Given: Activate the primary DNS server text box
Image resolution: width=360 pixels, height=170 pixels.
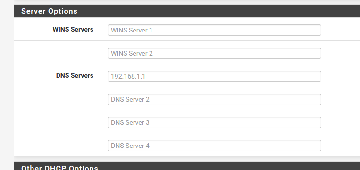Looking at the screenshot, I should click(x=214, y=76).
